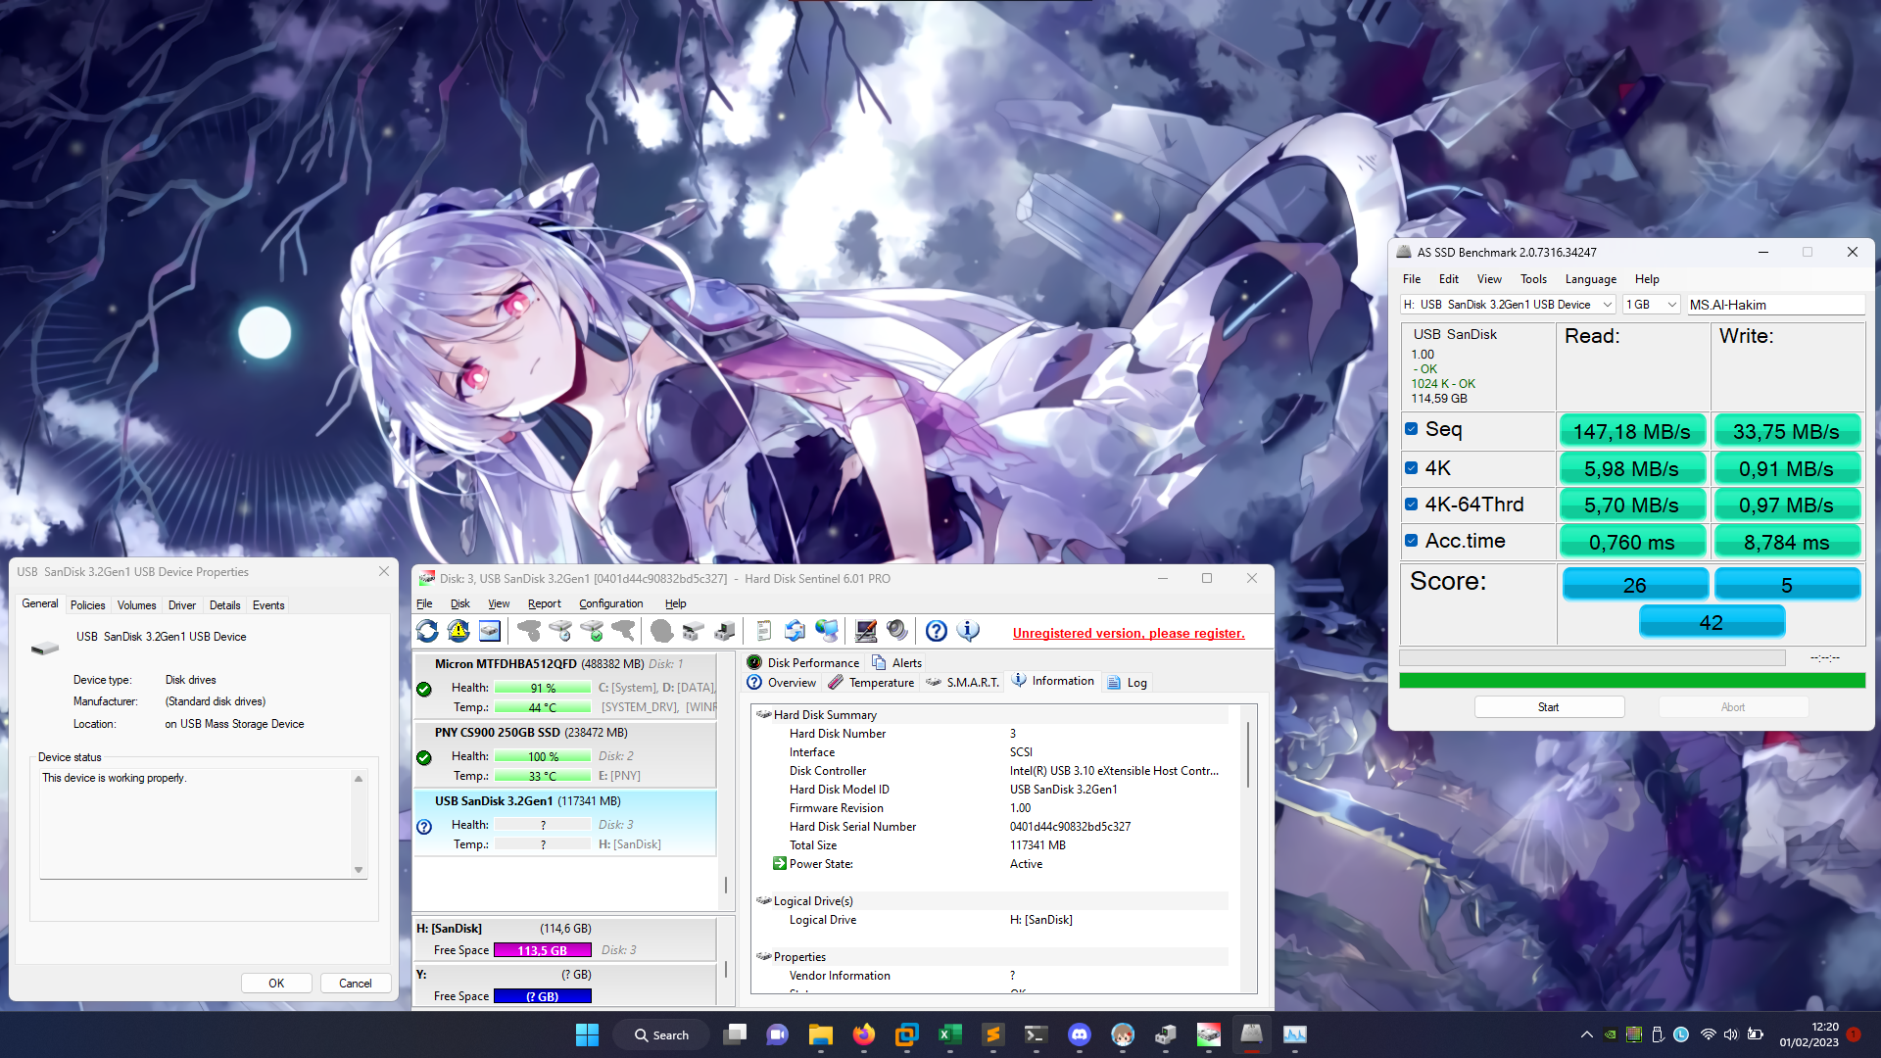Open the Driver tab in device properties
This screenshot has width=1881, height=1058.
click(x=181, y=605)
